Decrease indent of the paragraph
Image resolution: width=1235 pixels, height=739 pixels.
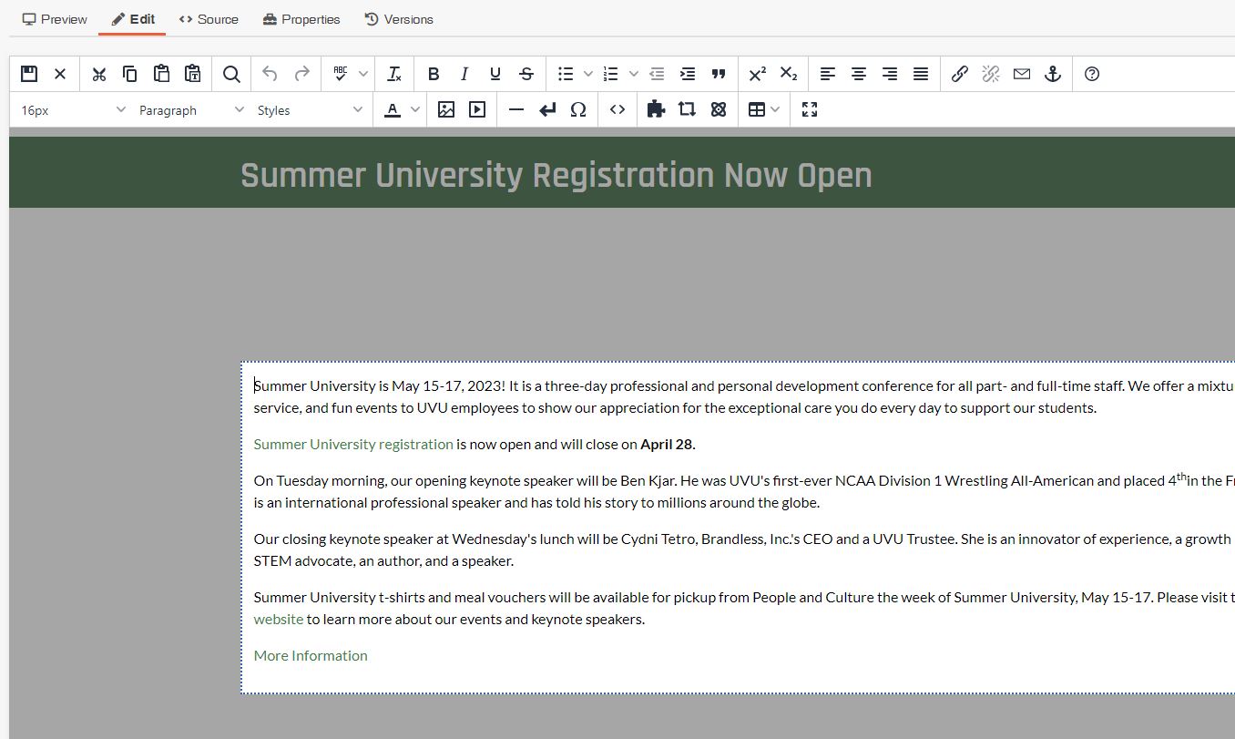click(x=657, y=74)
